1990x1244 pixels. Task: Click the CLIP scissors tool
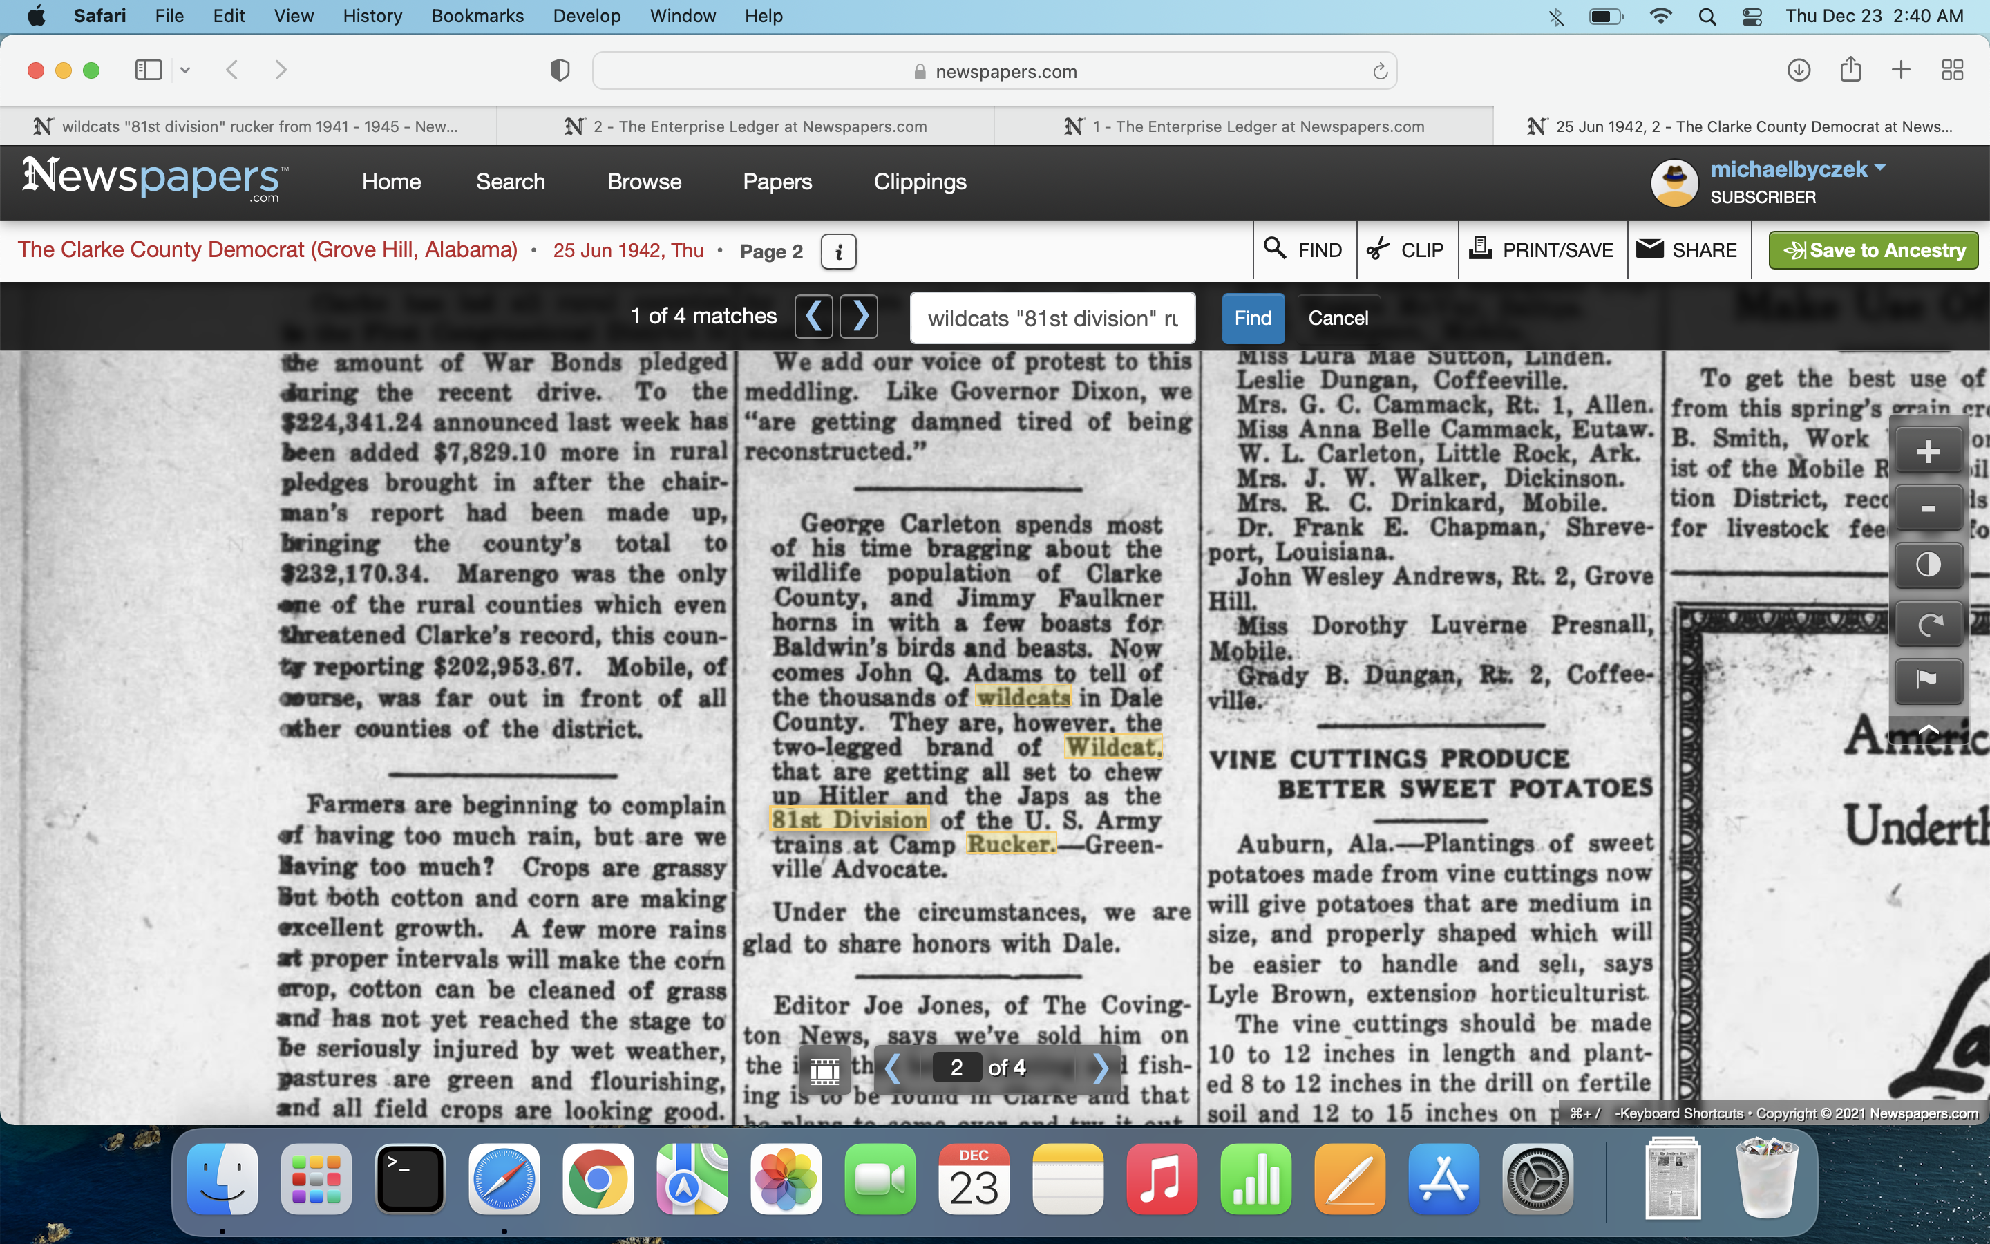(1406, 250)
